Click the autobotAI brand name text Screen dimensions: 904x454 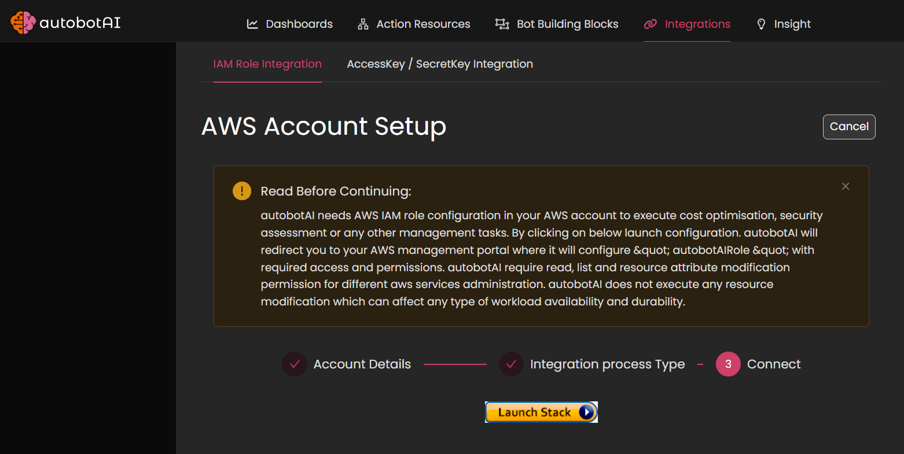click(x=80, y=23)
